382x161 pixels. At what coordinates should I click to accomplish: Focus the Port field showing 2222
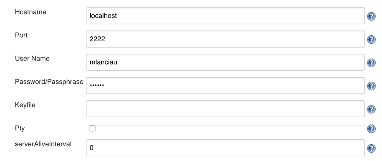(225, 39)
